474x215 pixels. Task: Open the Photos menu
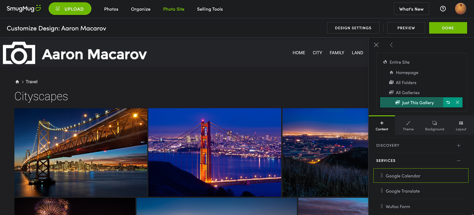click(111, 9)
